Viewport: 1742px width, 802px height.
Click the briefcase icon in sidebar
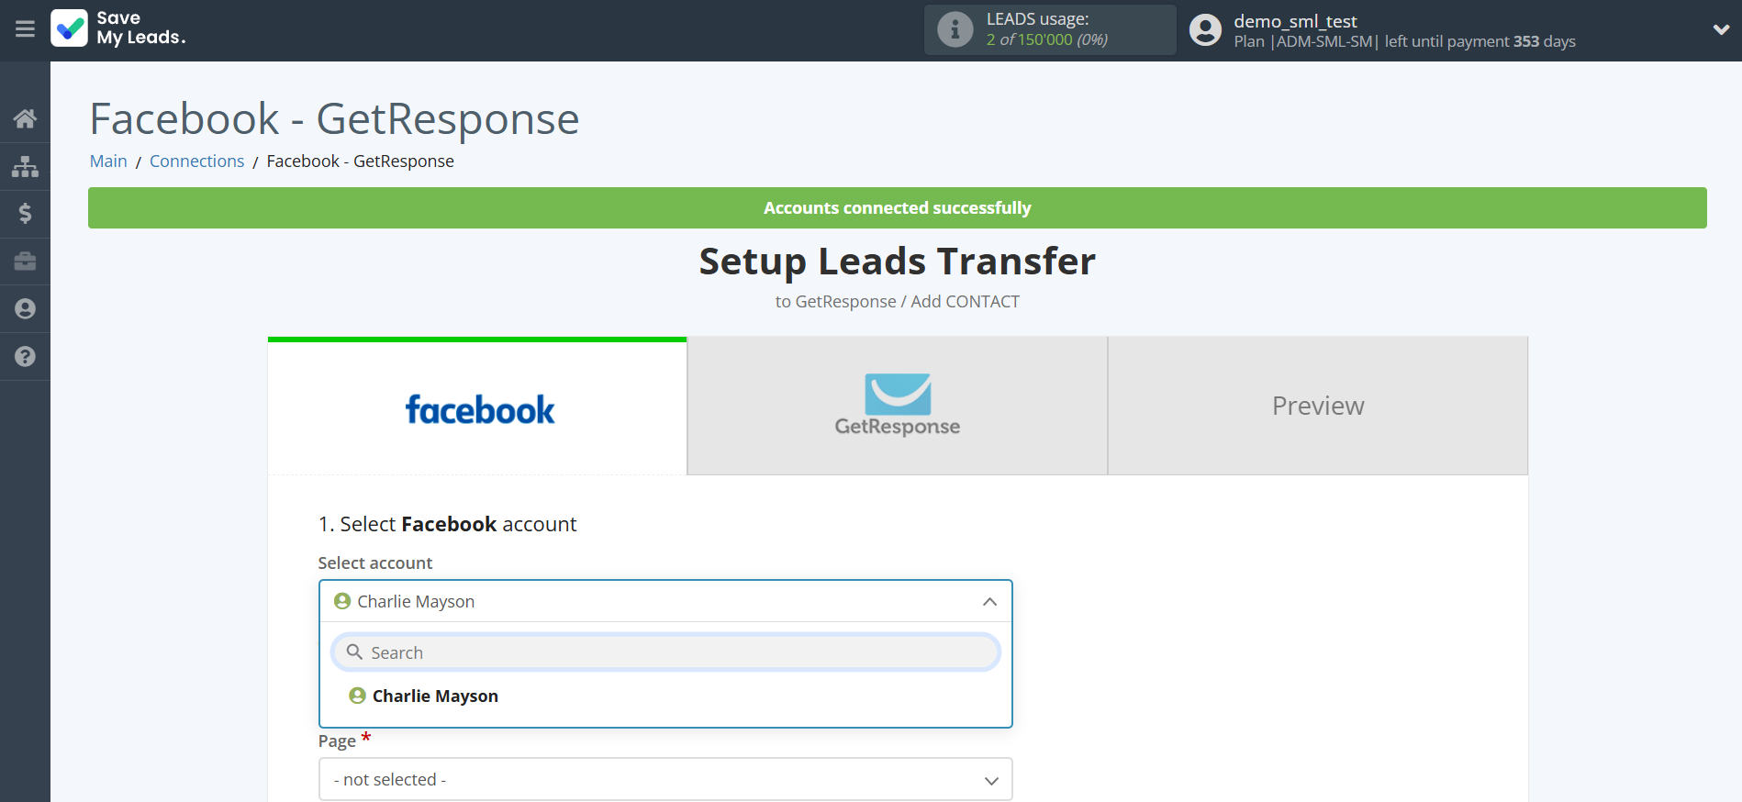click(x=25, y=262)
